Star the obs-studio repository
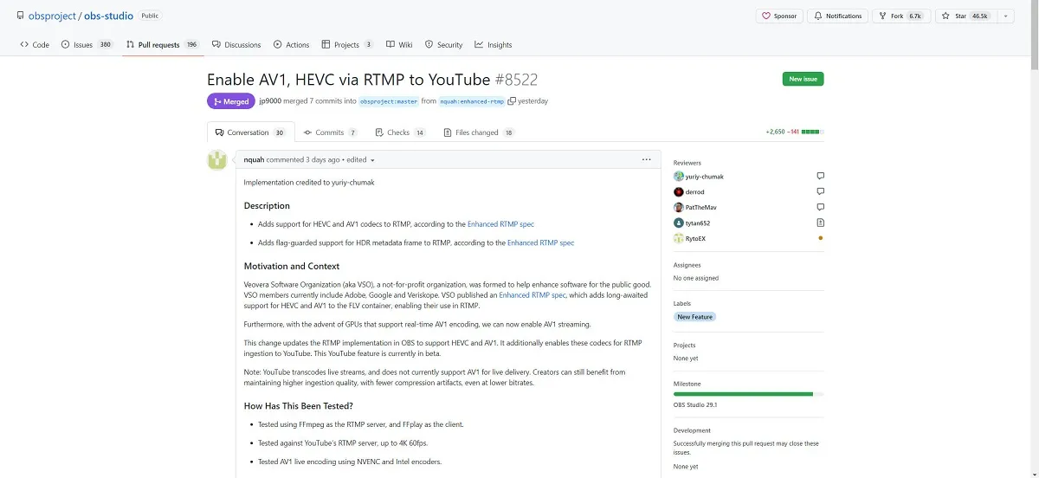This screenshot has width=1039, height=478. (965, 16)
